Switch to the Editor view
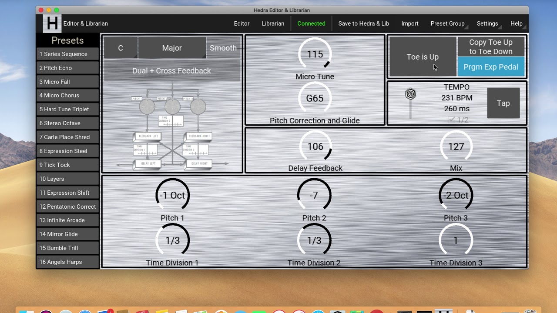This screenshot has width=557, height=313. (x=242, y=23)
